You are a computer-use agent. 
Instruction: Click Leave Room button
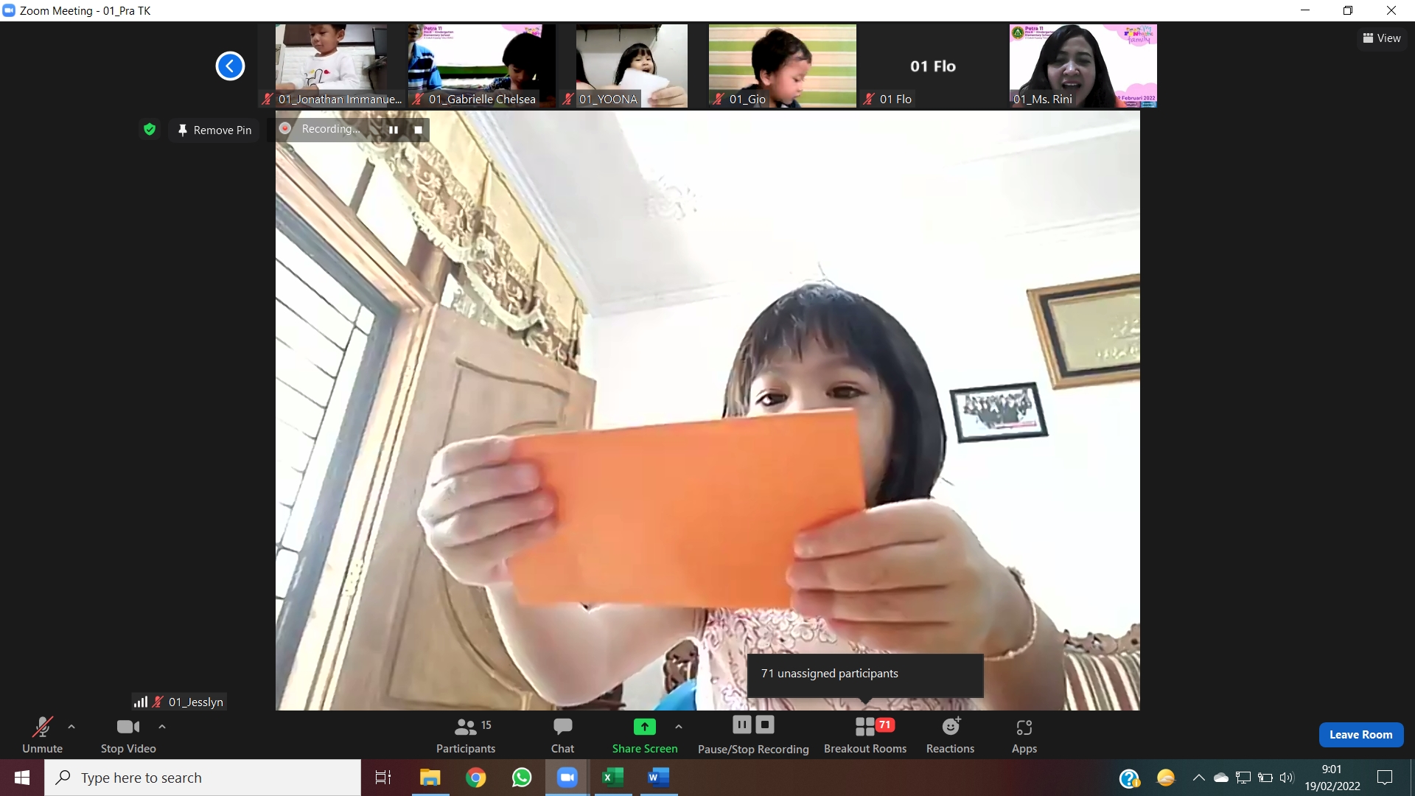tap(1360, 734)
